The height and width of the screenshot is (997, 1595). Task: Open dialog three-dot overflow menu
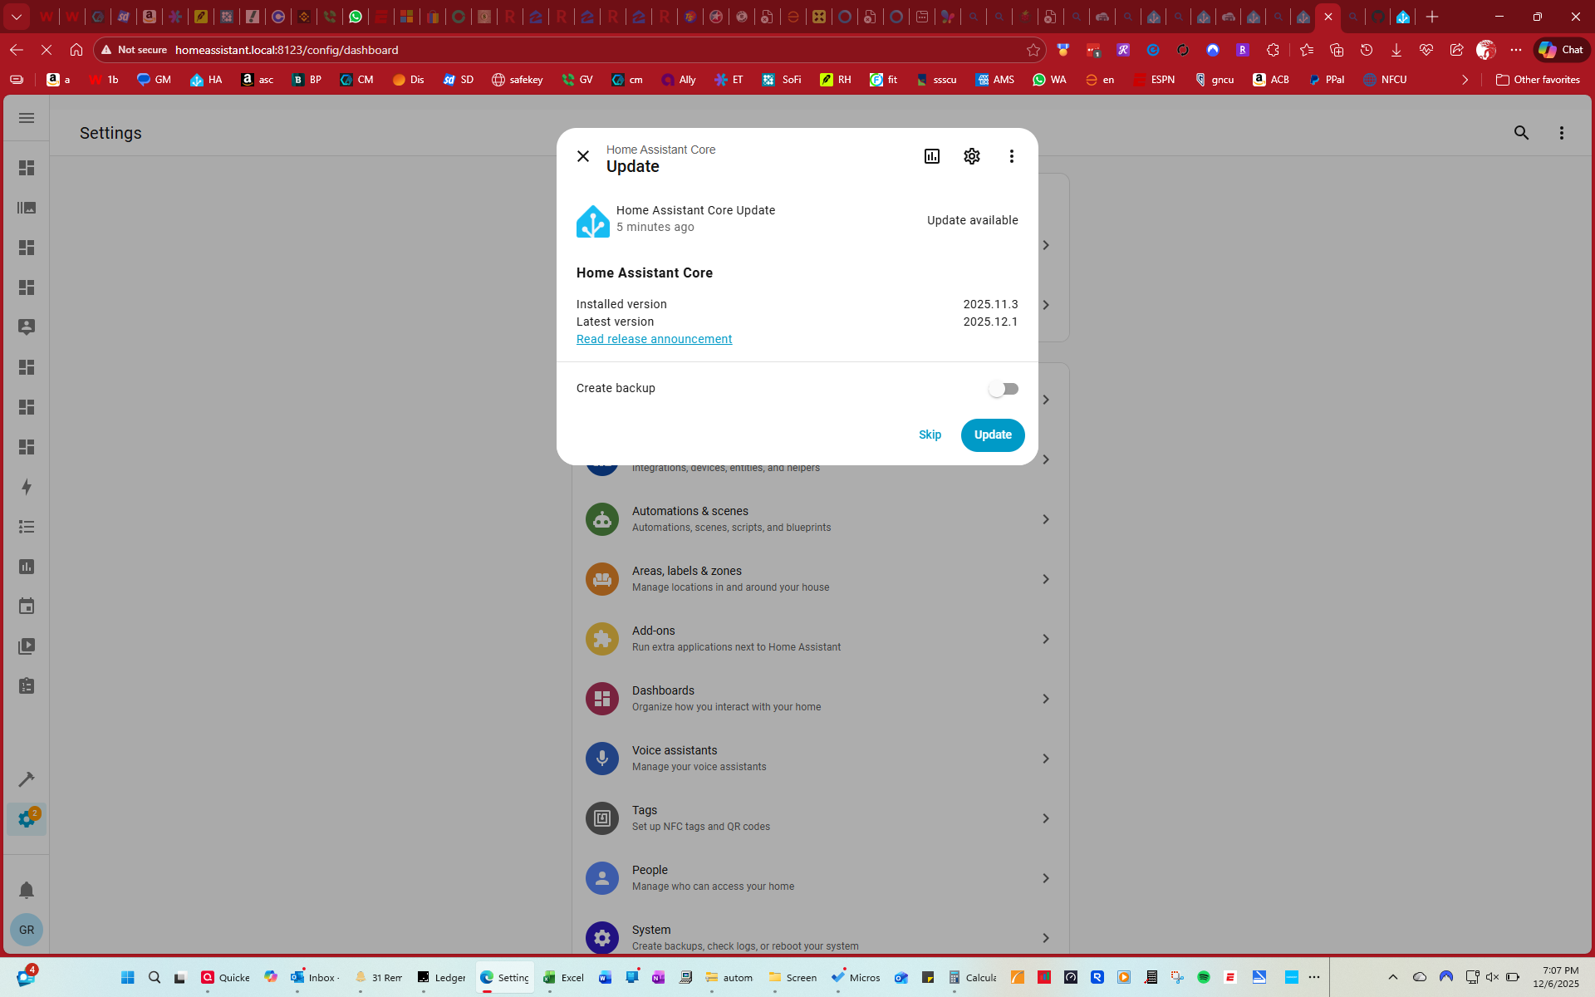[x=1011, y=156]
